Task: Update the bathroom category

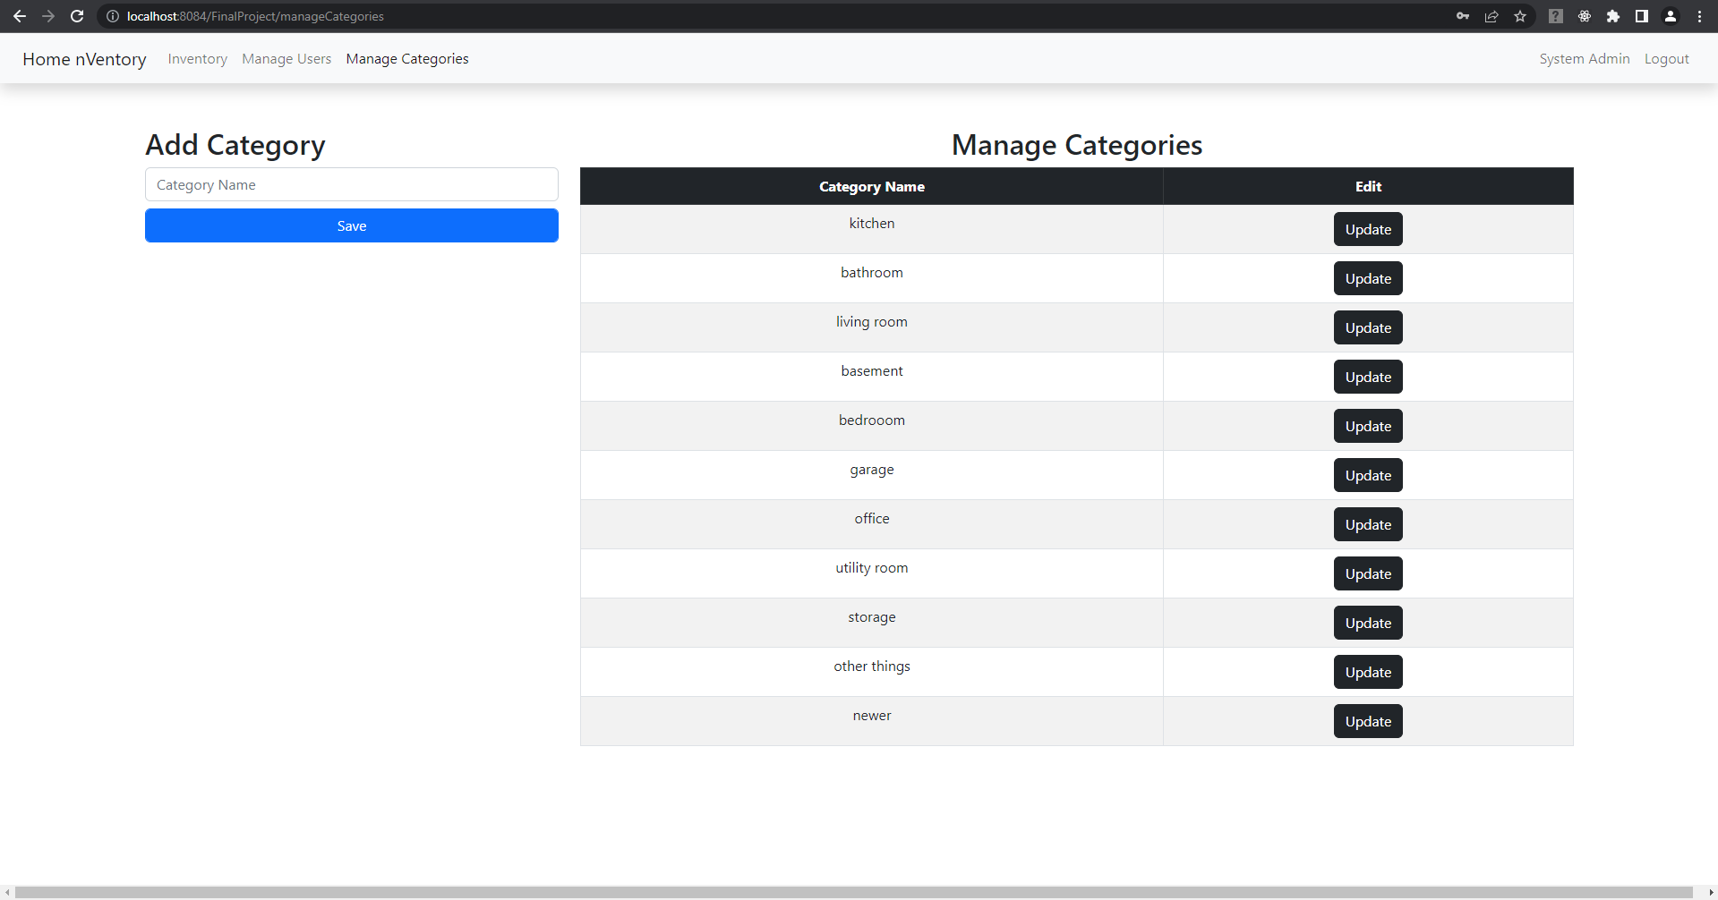Action: [1368, 278]
